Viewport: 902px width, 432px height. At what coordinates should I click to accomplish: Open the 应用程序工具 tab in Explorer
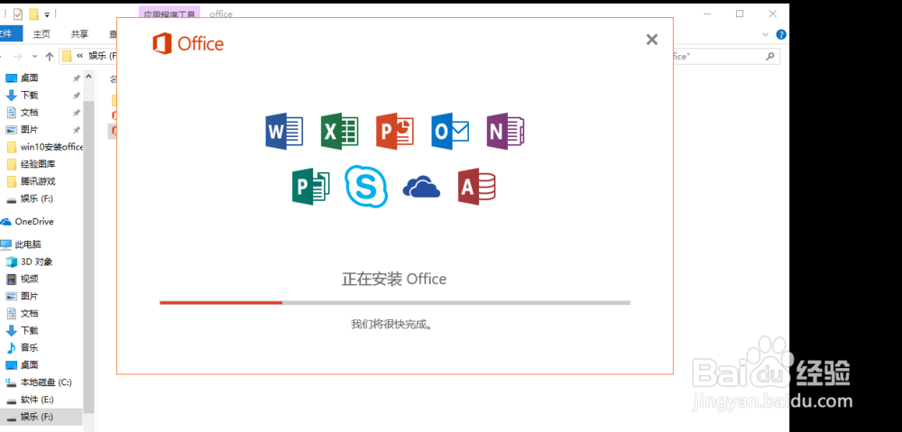point(170,14)
